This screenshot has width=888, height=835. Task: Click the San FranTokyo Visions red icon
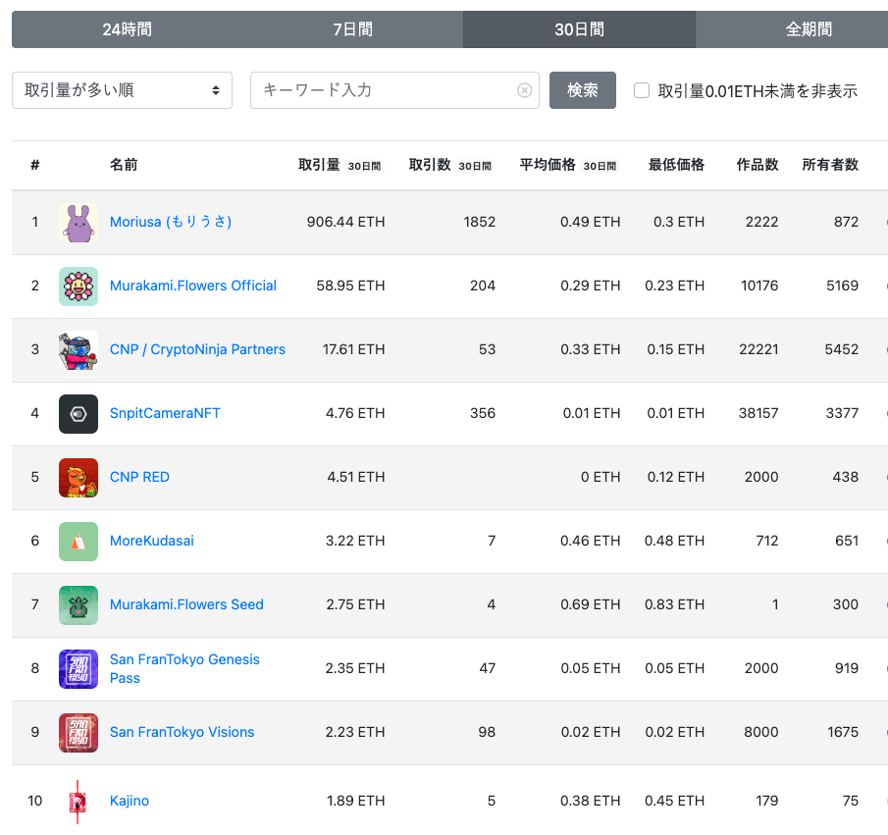(78, 733)
